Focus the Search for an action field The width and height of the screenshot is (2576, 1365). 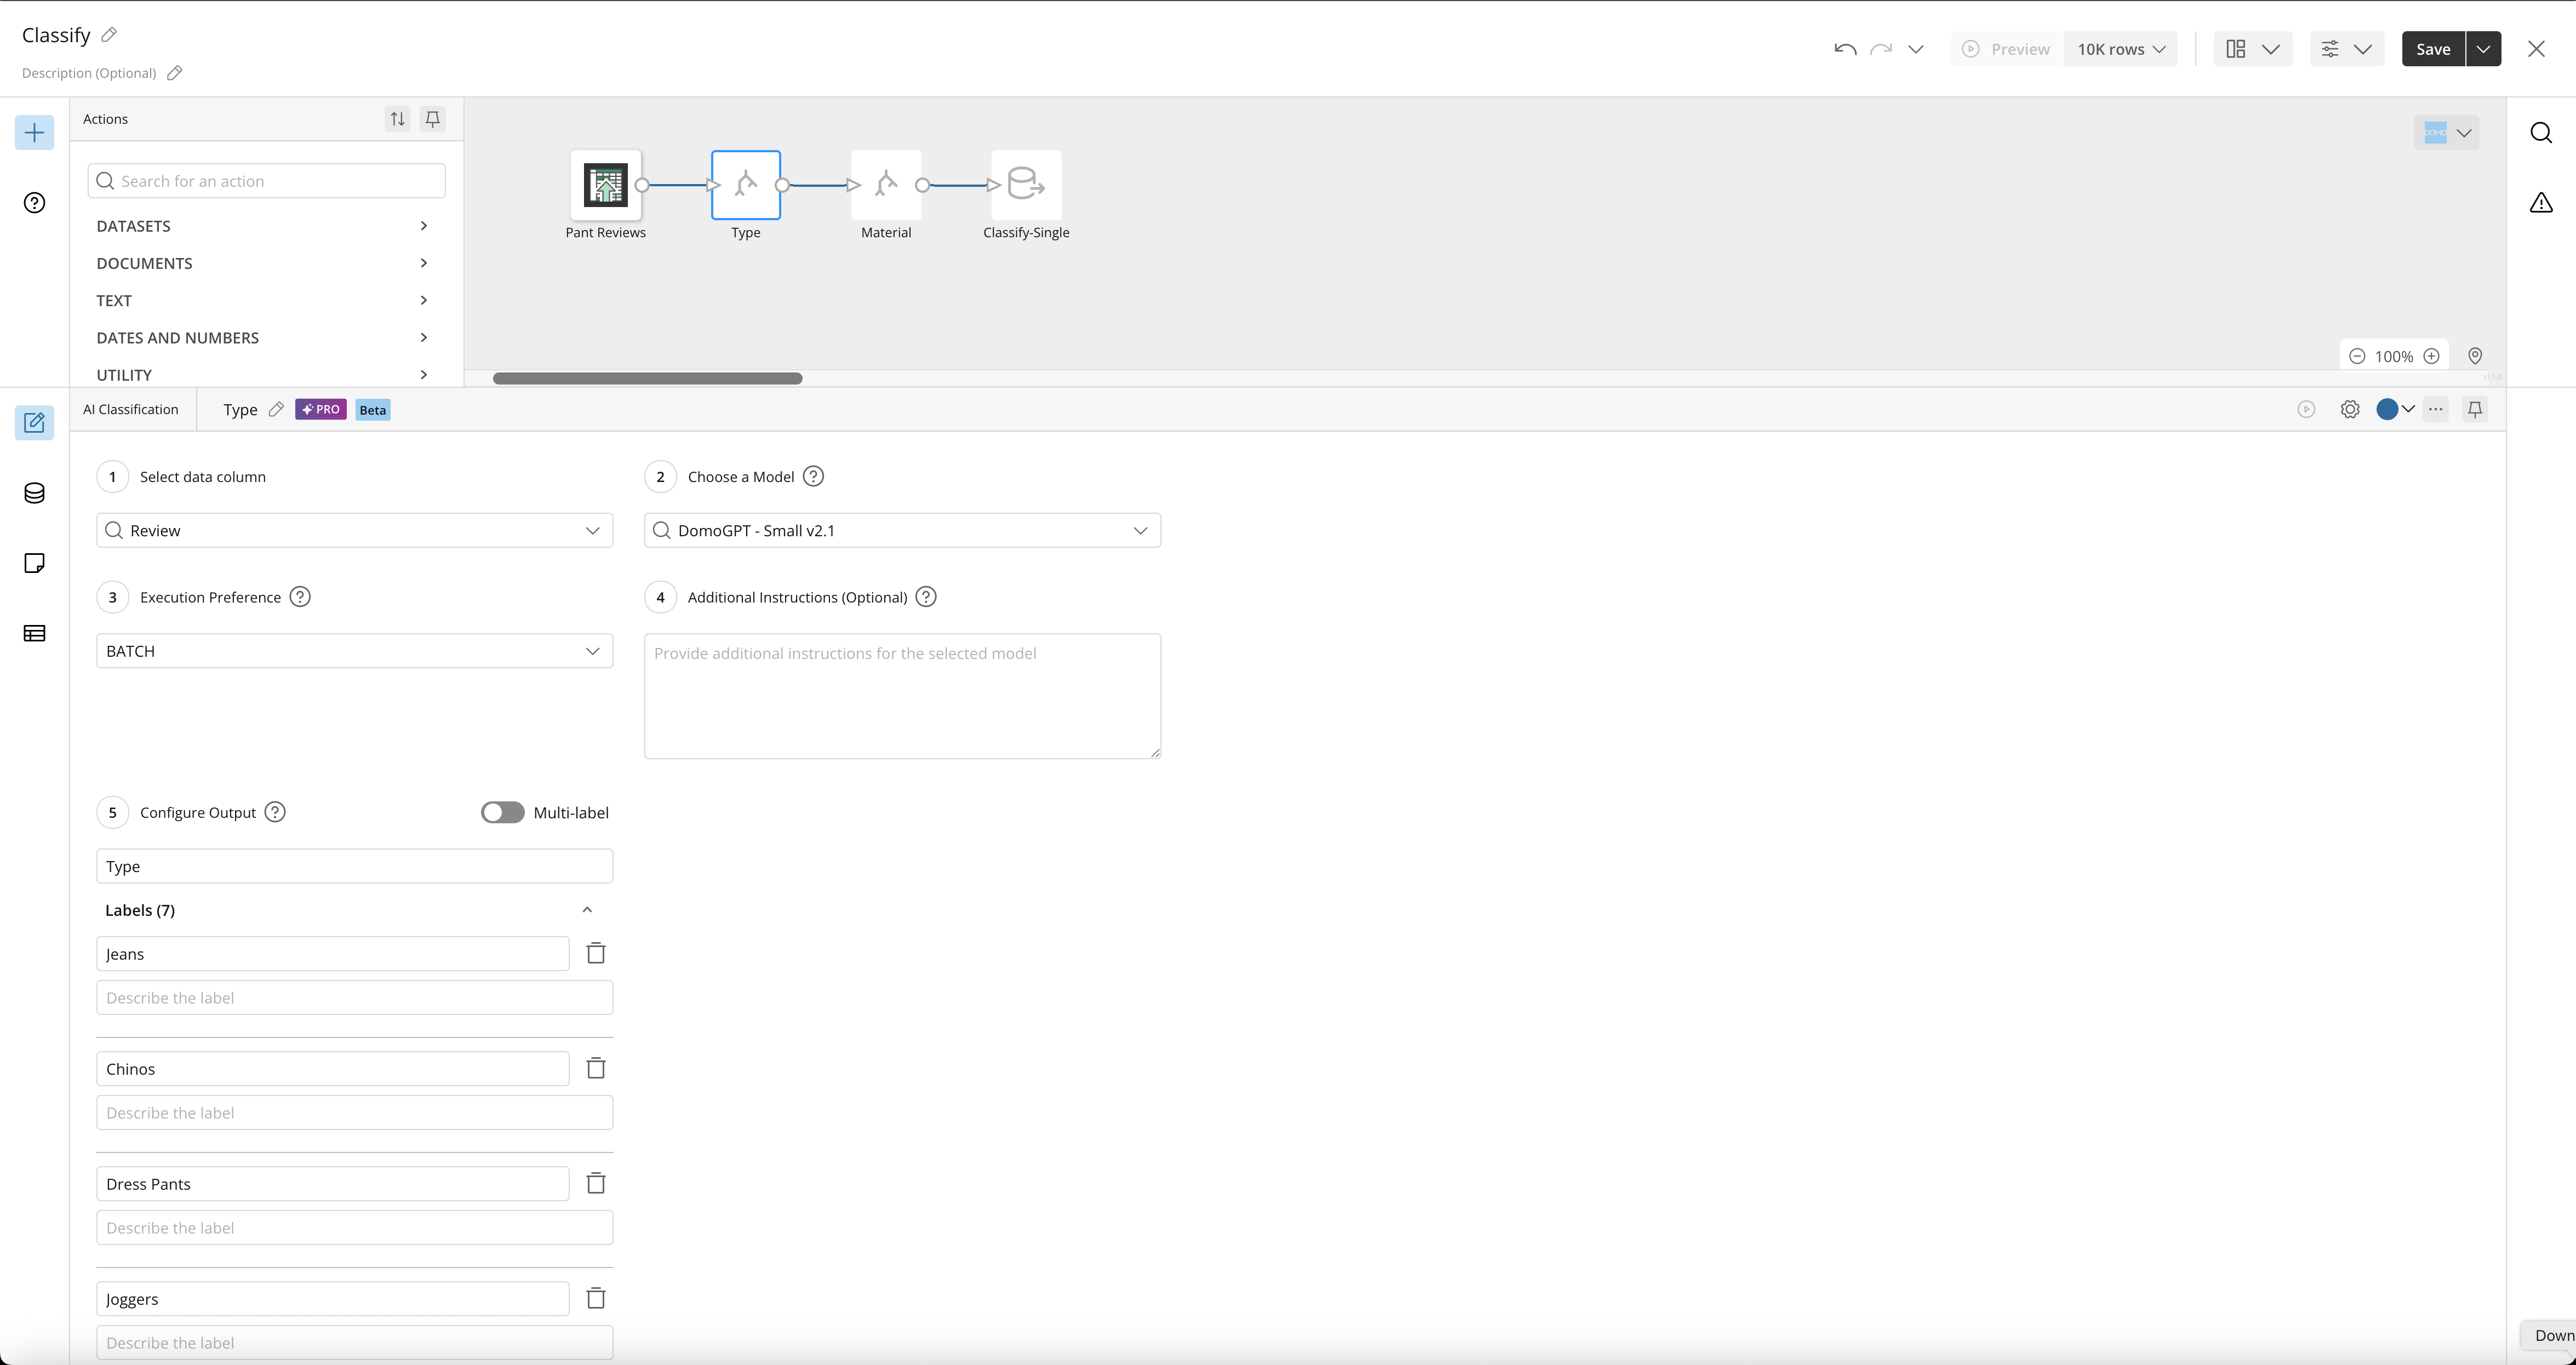[266, 181]
